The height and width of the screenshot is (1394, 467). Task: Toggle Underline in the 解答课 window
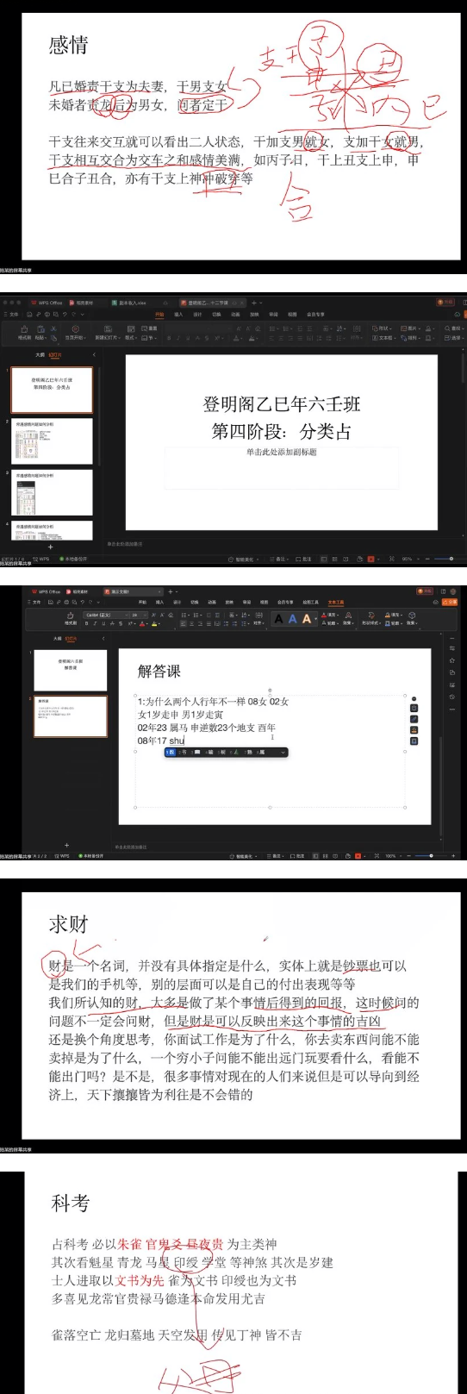pos(103,623)
